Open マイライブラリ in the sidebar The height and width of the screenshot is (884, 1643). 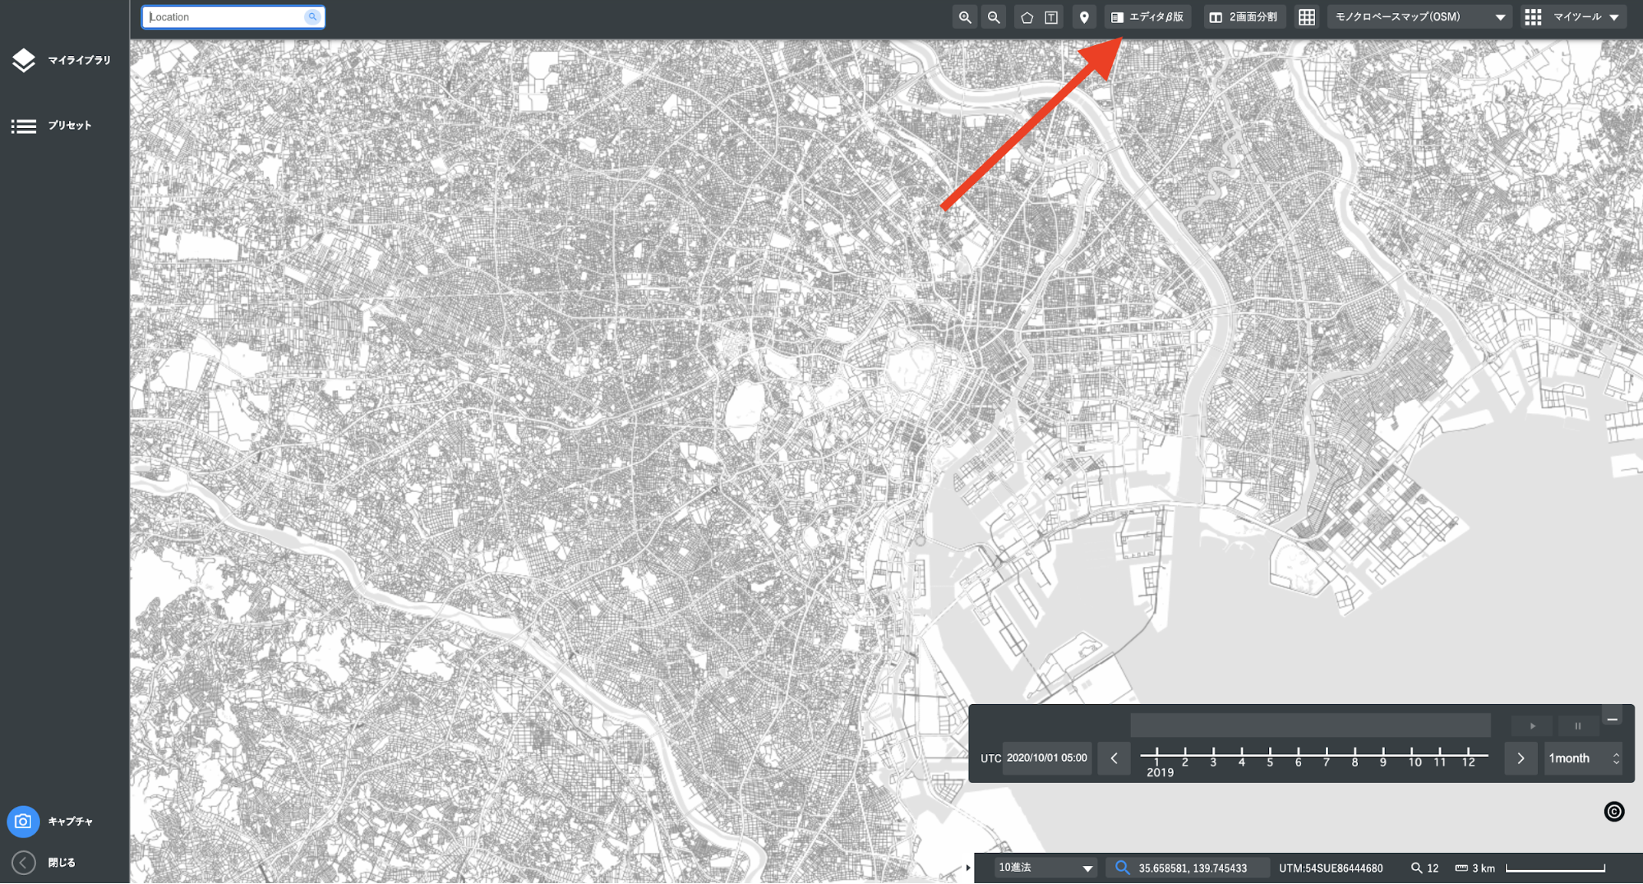point(64,60)
